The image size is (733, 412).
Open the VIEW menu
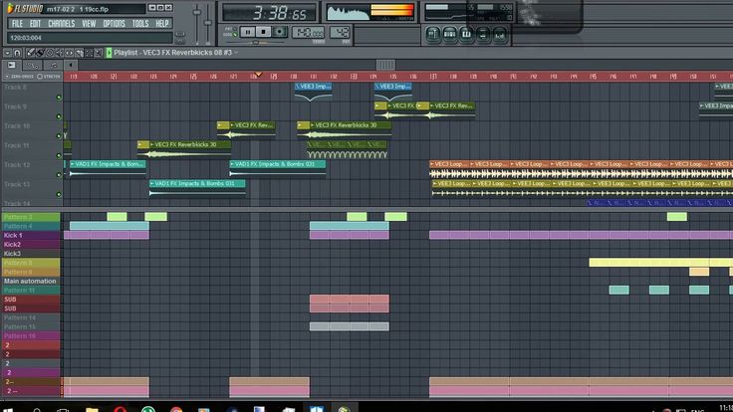click(x=89, y=23)
